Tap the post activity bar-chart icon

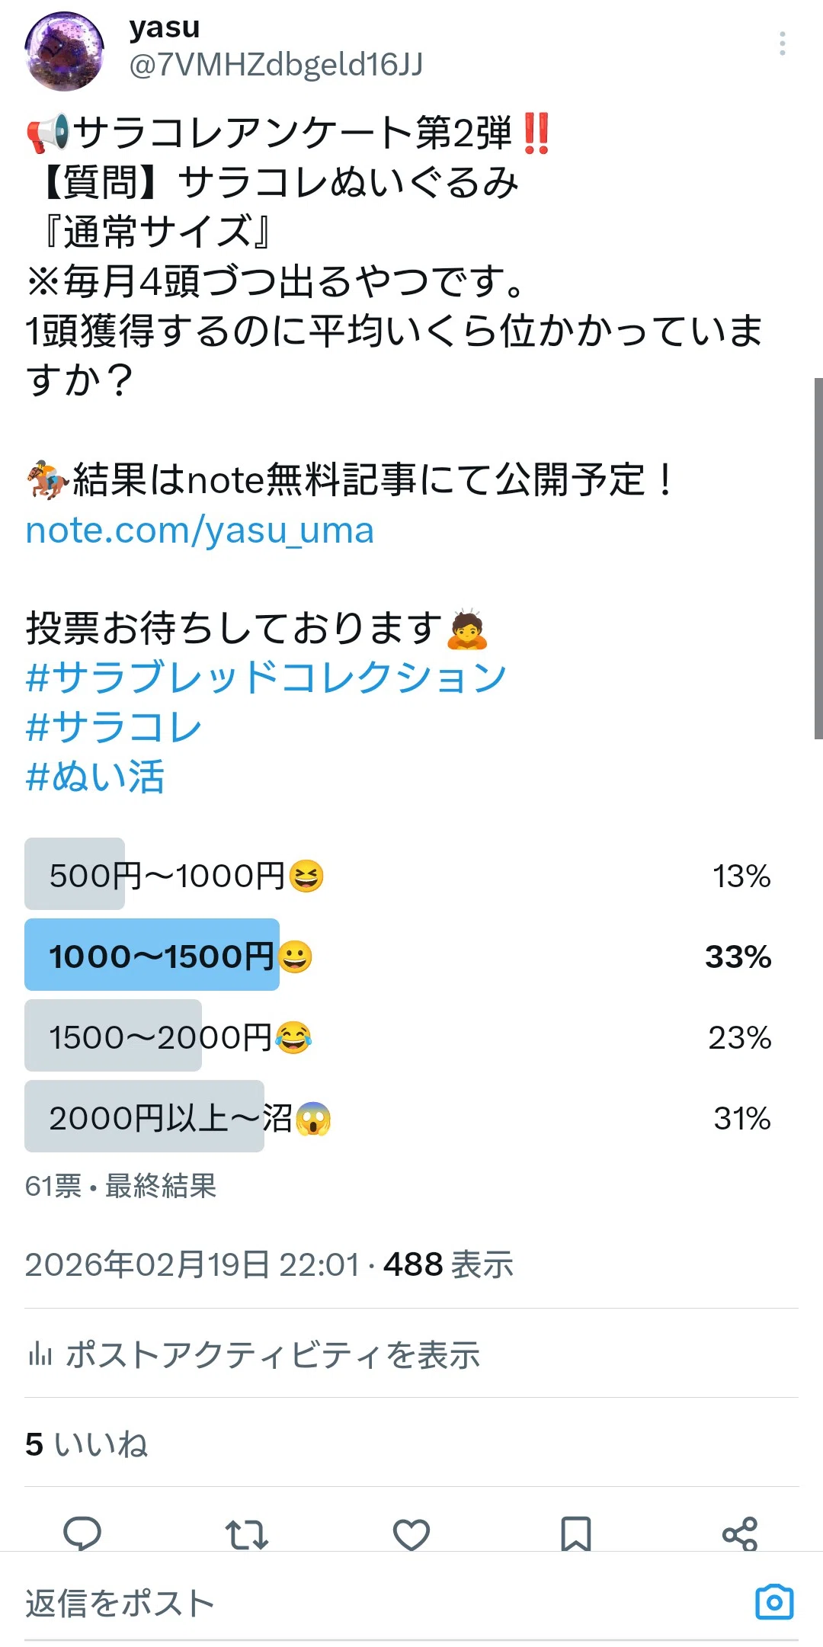point(40,1354)
